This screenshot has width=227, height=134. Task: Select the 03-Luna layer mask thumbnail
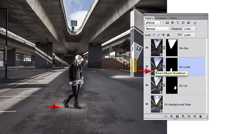(x=172, y=66)
